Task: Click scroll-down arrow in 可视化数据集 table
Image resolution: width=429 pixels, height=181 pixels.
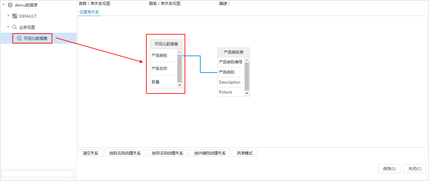Action: pyautogui.click(x=179, y=85)
